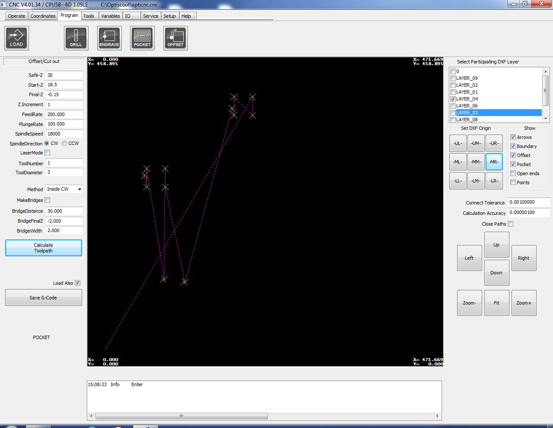
Task: Click log panel horizontal scrollbar
Action: [x=181, y=416]
